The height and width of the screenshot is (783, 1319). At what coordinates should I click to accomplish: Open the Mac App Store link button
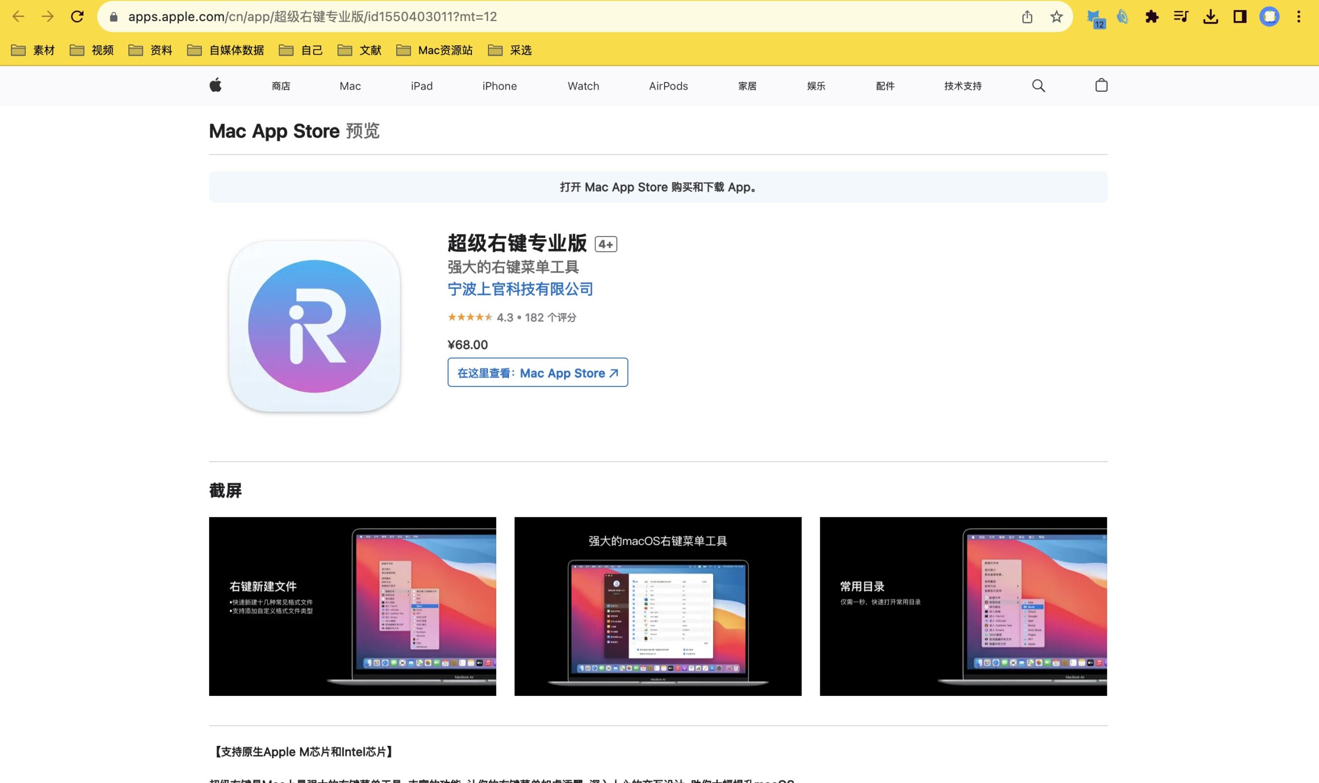click(537, 372)
